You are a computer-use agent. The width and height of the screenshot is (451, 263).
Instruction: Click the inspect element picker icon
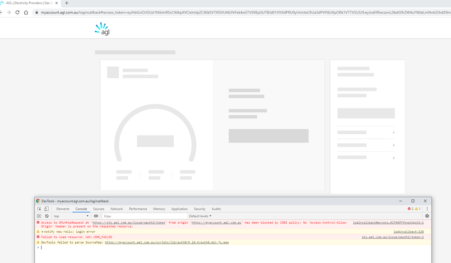[x=39, y=209]
